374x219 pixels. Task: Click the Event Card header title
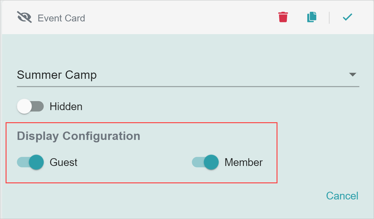click(x=61, y=18)
